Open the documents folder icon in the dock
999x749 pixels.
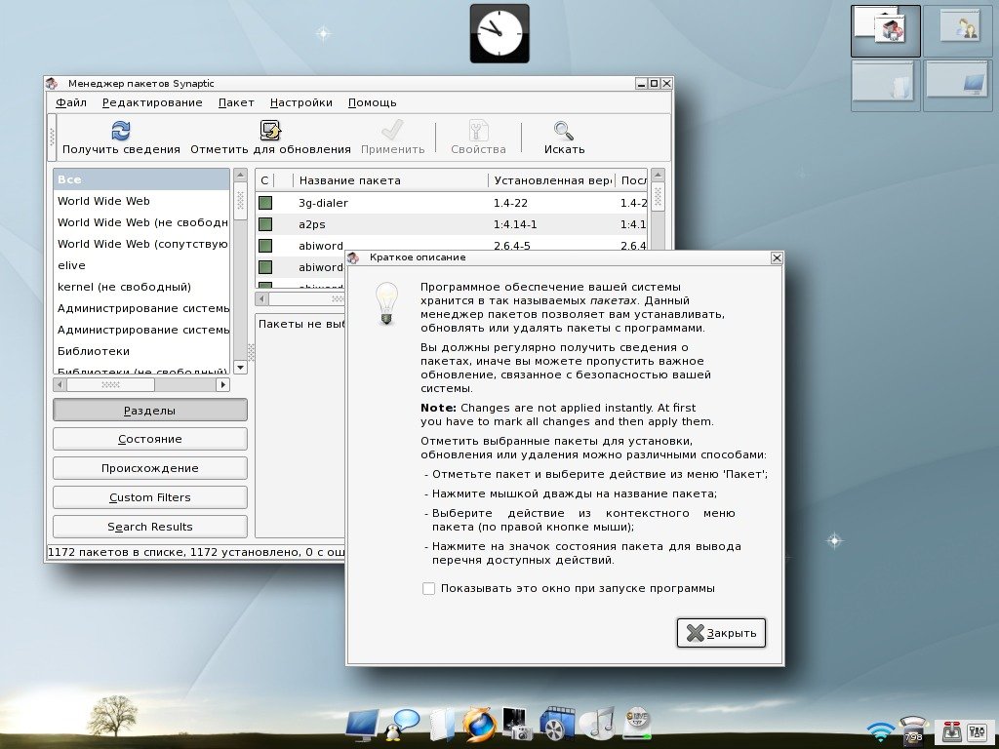click(x=441, y=725)
